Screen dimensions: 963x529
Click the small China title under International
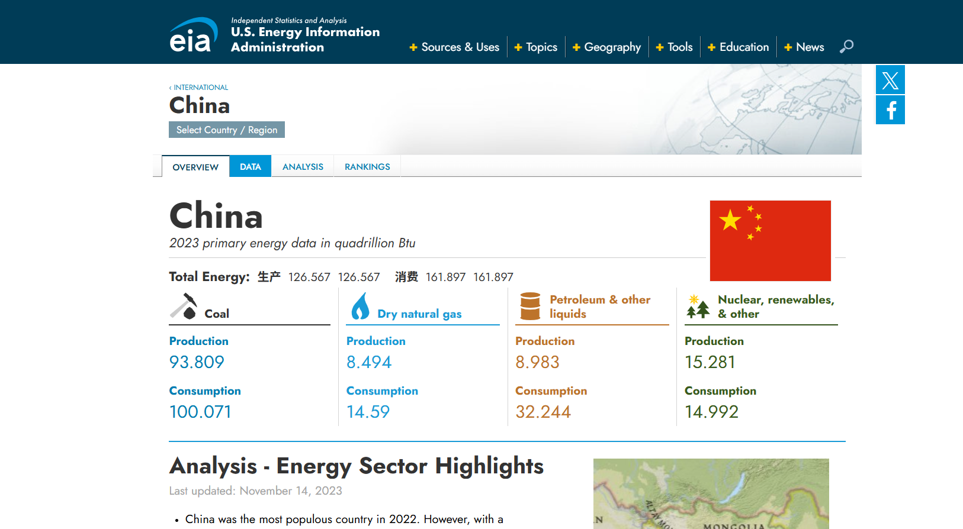click(x=200, y=105)
